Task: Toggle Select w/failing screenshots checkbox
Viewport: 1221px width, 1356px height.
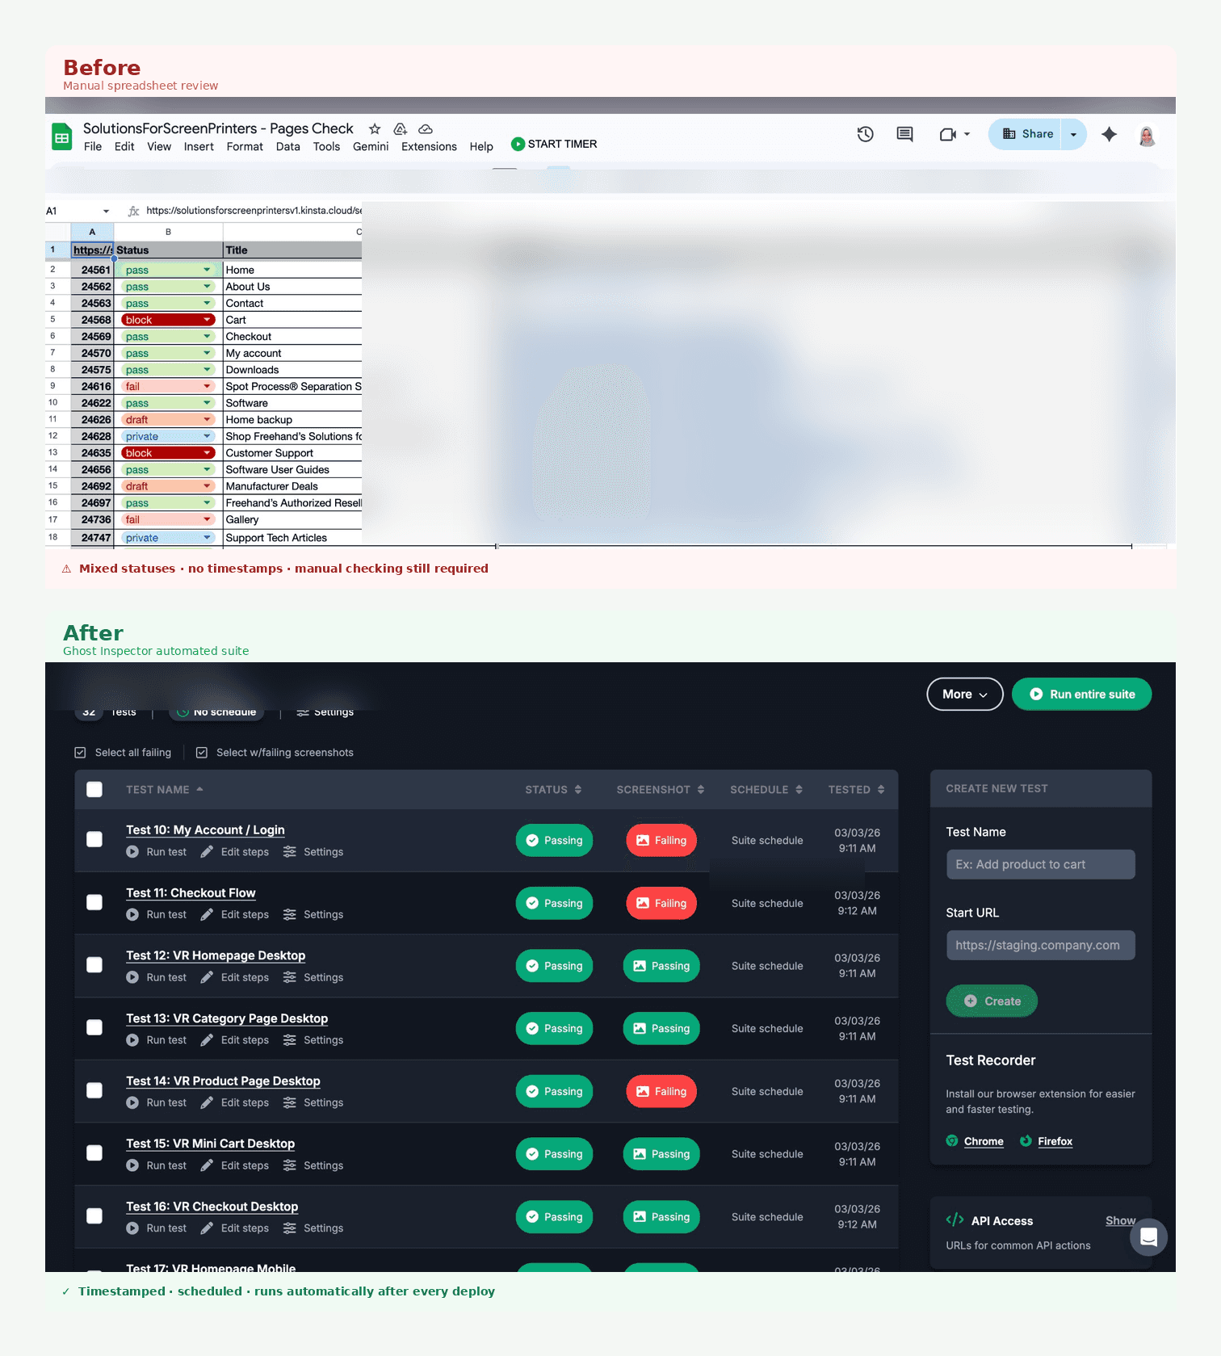Action: point(202,753)
